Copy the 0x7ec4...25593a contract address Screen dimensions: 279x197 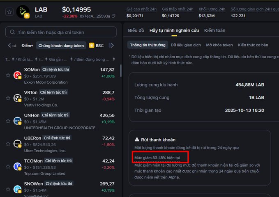(x=113, y=16)
